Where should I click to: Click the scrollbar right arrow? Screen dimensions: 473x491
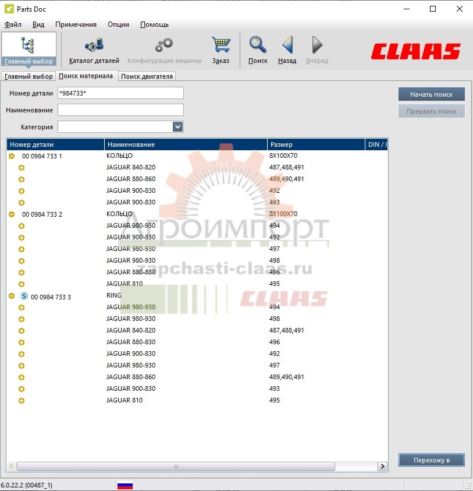click(x=382, y=467)
